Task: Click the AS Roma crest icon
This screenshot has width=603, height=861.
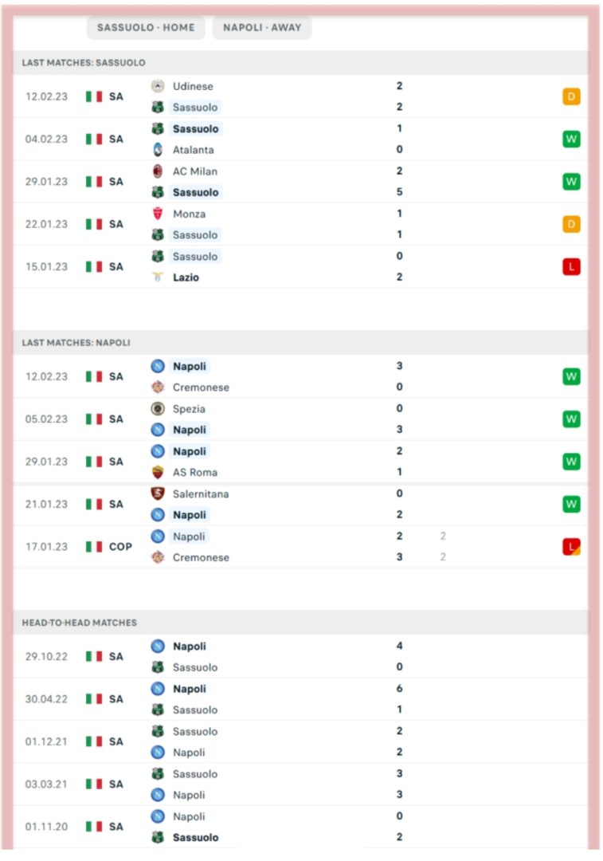Action: [158, 472]
